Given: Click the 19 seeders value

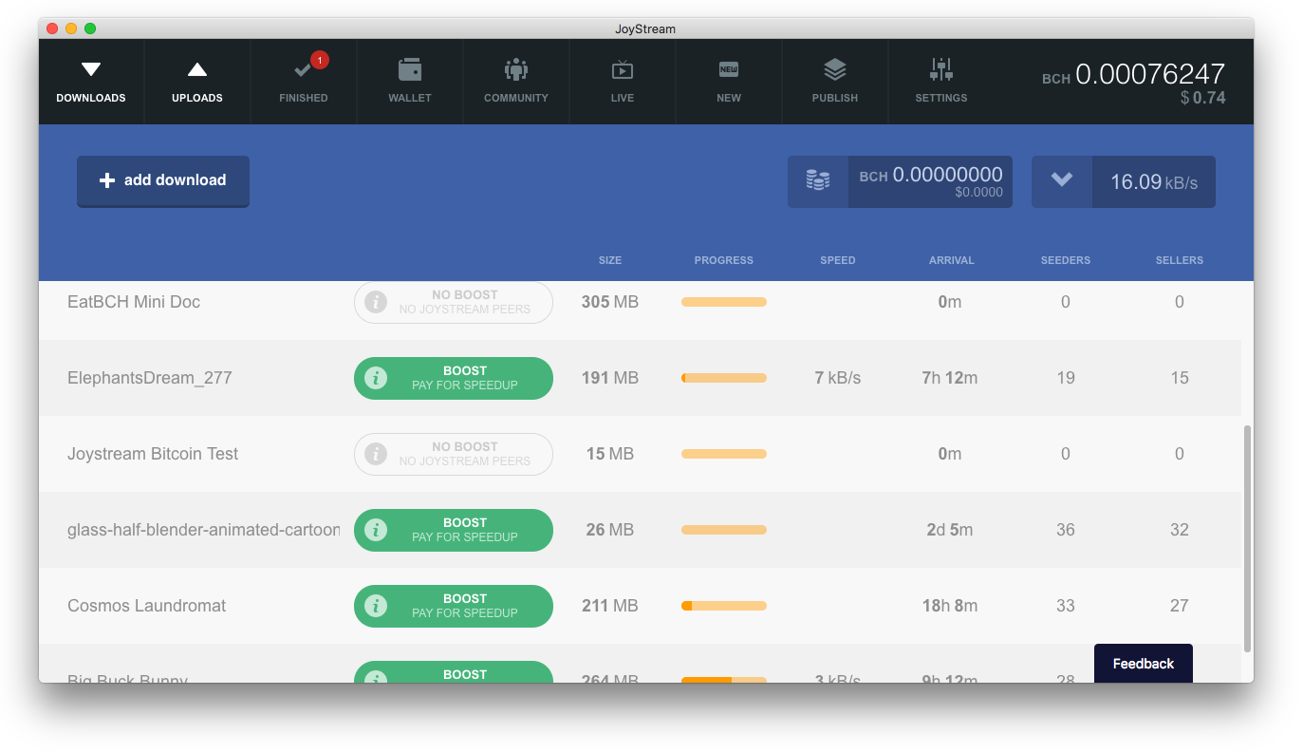Looking at the screenshot, I should [x=1066, y=378].
